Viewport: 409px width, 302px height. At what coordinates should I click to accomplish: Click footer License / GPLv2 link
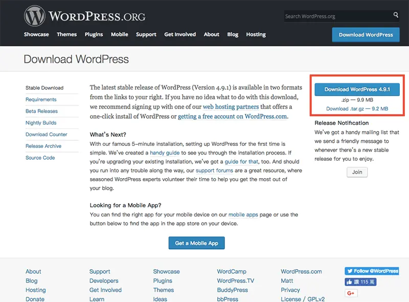point(303,299)
